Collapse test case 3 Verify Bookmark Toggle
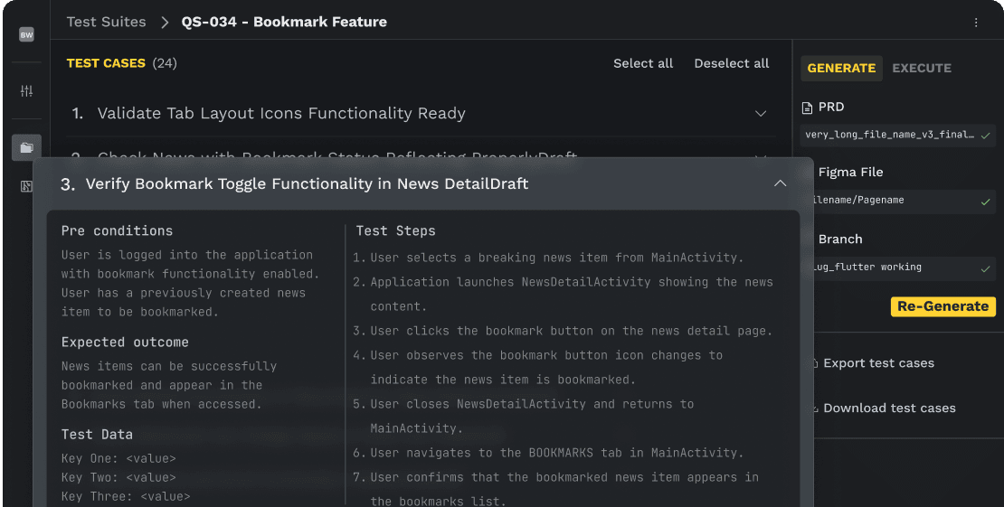The image size is (1004, 507). point(780,183)
